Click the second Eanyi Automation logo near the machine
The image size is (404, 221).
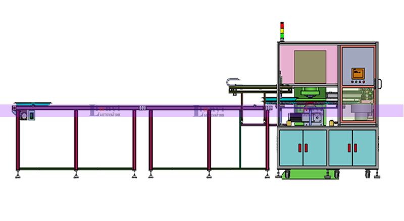click(x=209, y=111)
